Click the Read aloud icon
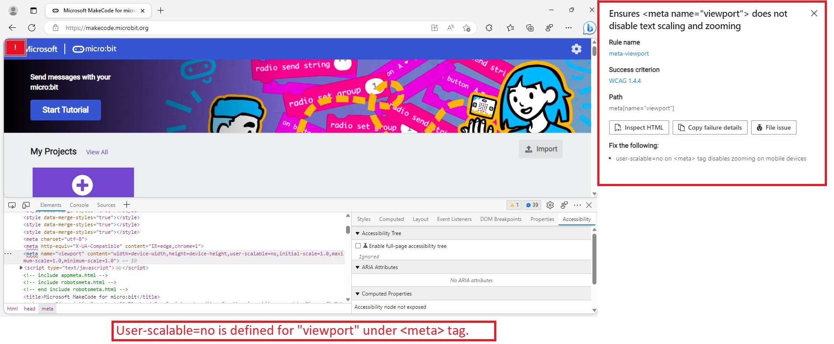Image resolution: width=834 pixels, height=344 pixels. (451, 28)
